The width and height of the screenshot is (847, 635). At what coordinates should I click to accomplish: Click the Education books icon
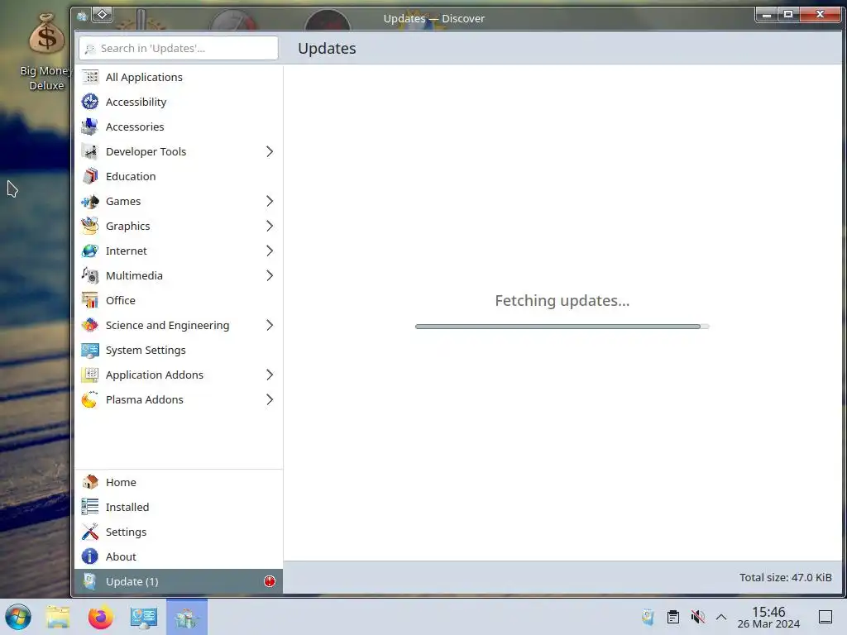point(90,177)
